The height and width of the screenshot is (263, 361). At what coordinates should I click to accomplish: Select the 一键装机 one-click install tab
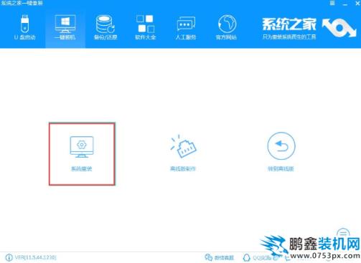point(65,27)
